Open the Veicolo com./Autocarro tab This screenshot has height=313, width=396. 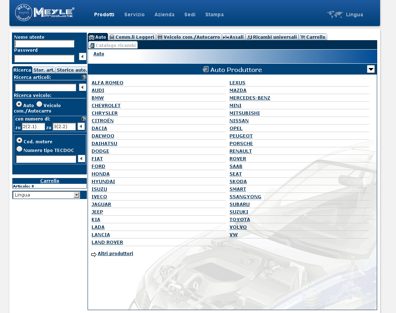coord(189,37)
